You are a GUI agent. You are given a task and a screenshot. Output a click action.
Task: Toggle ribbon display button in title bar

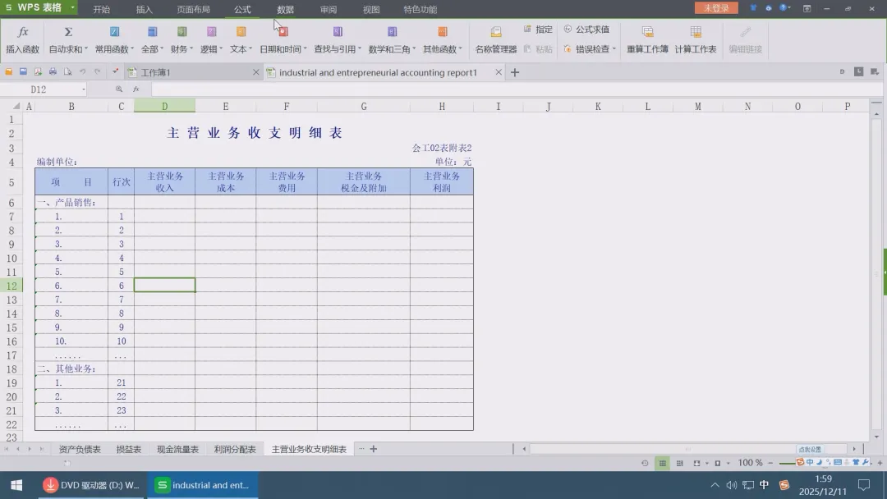click(x=807, y=8)
